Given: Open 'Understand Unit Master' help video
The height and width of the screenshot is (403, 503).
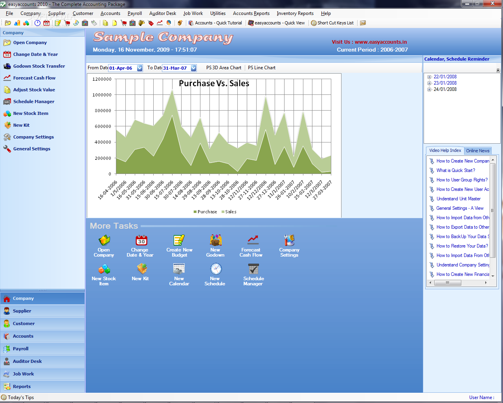Looking at the screenshot, I should click(459, 199).
